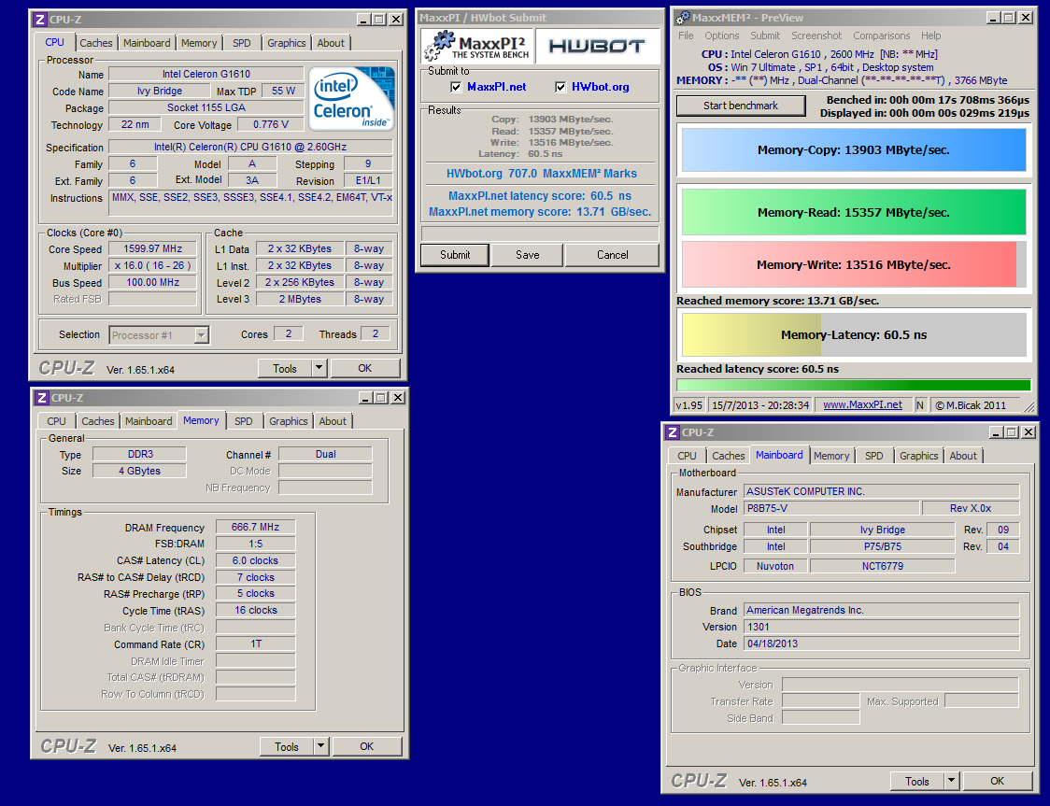The image size is (1050, 806).
Task: Click the 'P8B75-V' motherboard model value
Action: click(831, 508)
